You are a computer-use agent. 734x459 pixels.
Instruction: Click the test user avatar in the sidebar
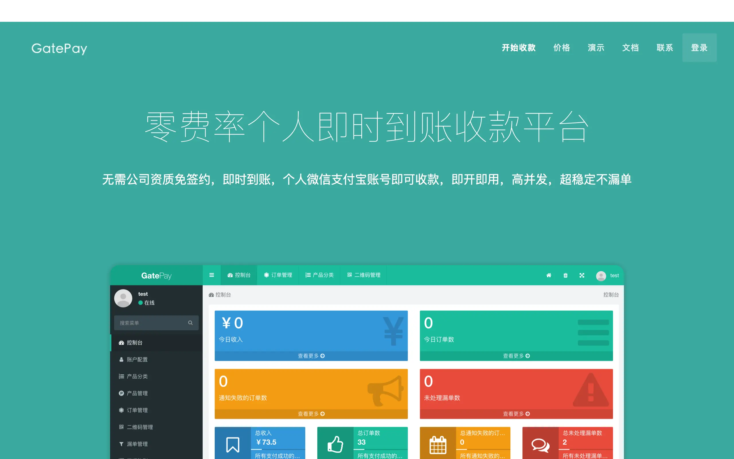(123, 298)
